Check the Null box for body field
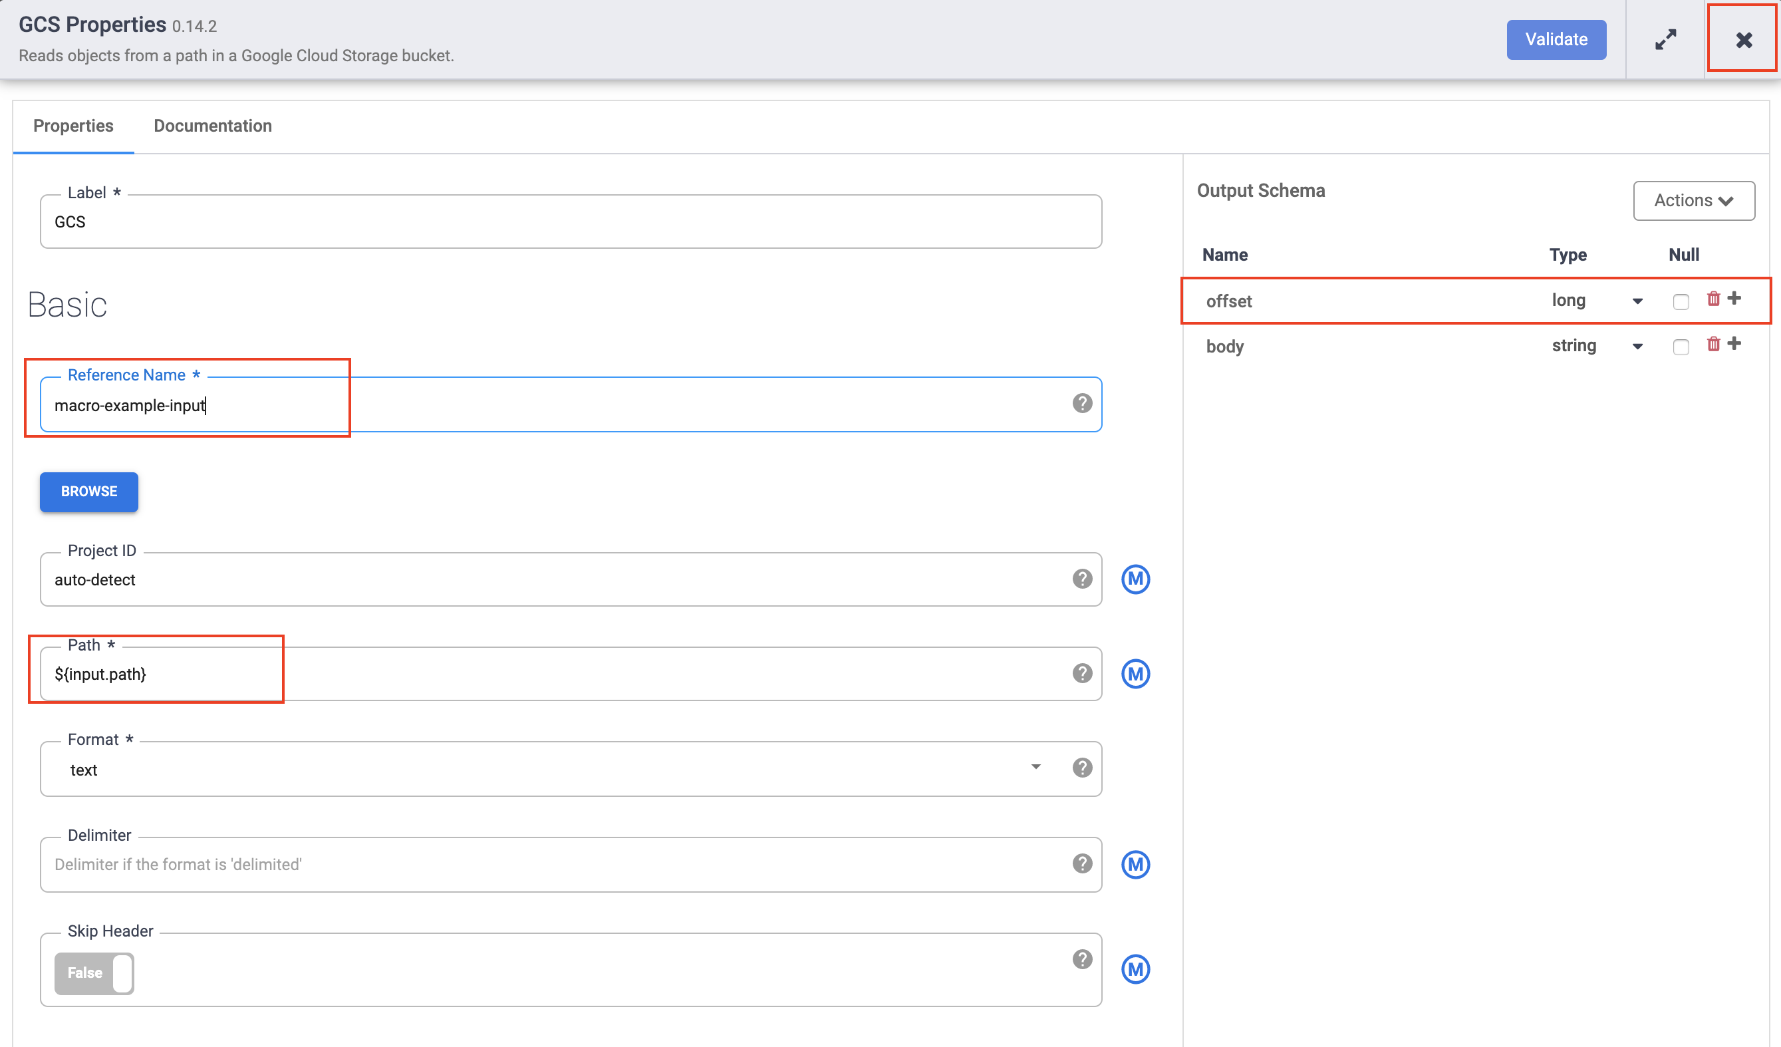 (x=1681, y=347)
